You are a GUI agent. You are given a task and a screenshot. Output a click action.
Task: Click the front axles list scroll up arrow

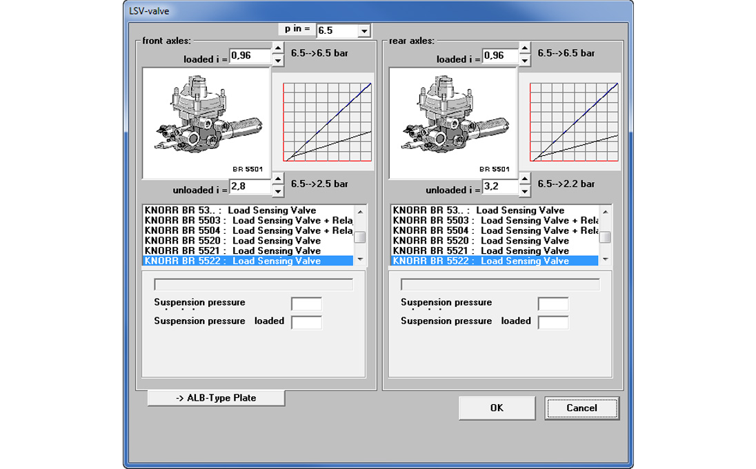tap(359, 212)
